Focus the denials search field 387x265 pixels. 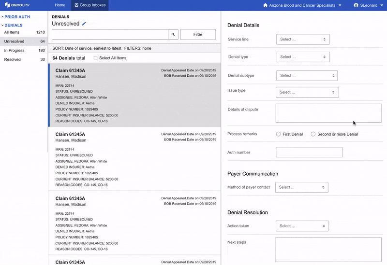[110, 34]
